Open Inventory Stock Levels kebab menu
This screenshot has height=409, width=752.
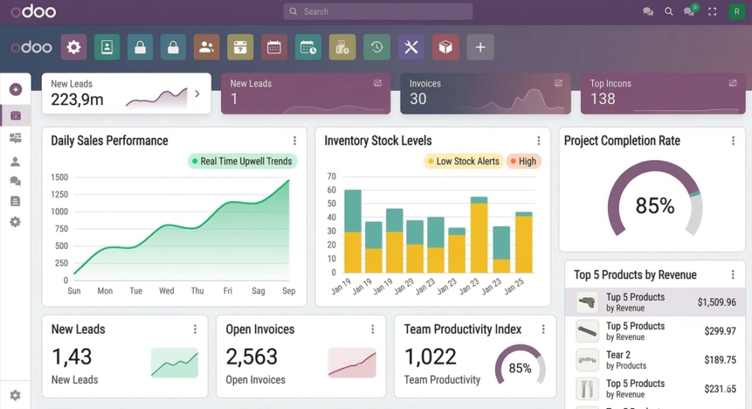click(538, 141)
